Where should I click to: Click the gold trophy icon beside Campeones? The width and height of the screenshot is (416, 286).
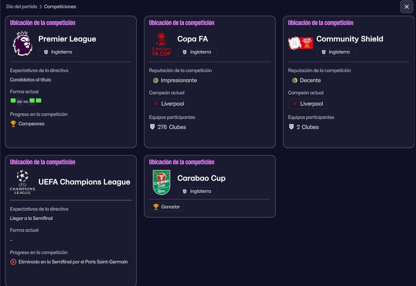13,124
